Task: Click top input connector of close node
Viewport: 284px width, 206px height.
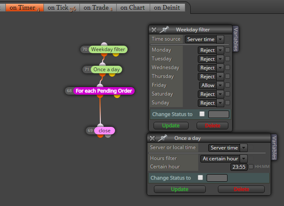Action: click(100, 125)
